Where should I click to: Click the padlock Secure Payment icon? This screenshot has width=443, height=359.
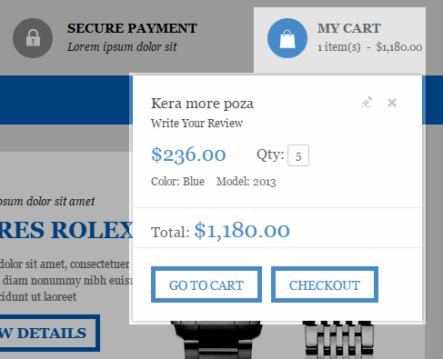tap(33, 38)
